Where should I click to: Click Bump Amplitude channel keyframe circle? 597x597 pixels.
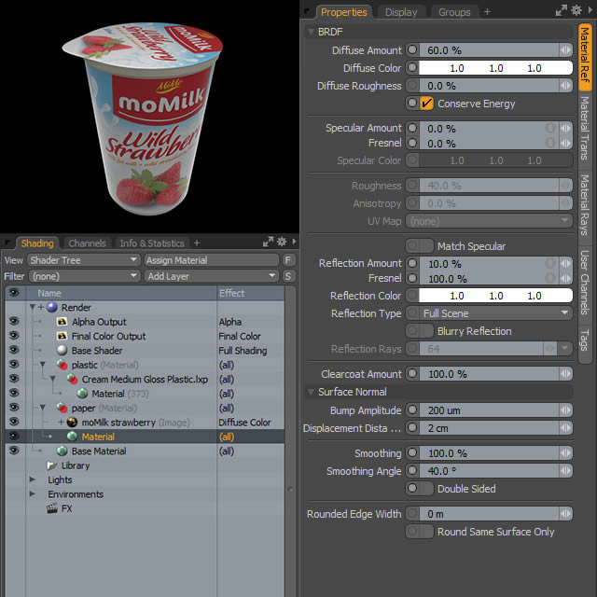point(412,410)
